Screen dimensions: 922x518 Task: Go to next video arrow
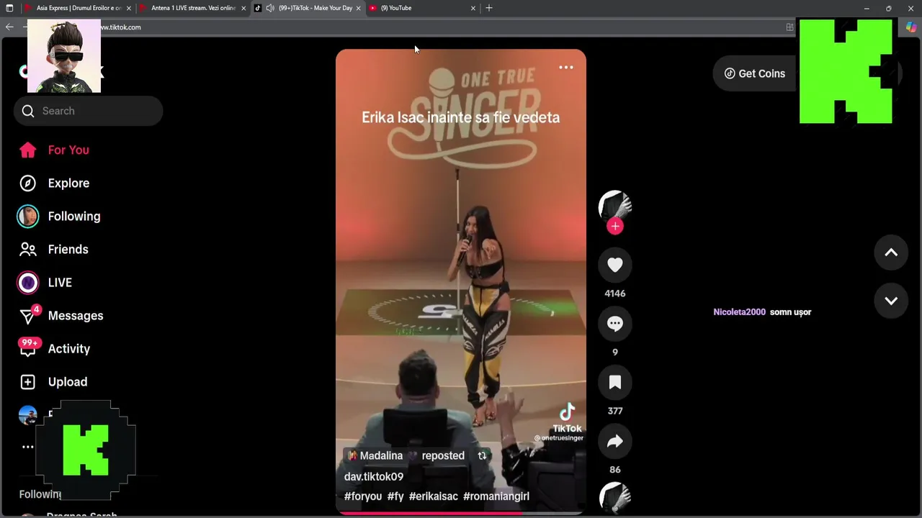point(891,301)
